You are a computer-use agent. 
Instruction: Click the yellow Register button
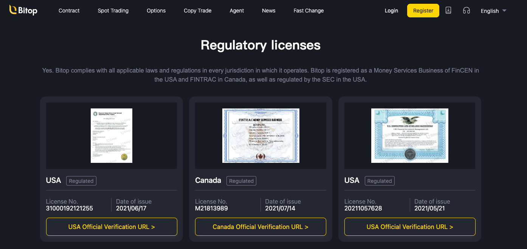pos(423,11)
